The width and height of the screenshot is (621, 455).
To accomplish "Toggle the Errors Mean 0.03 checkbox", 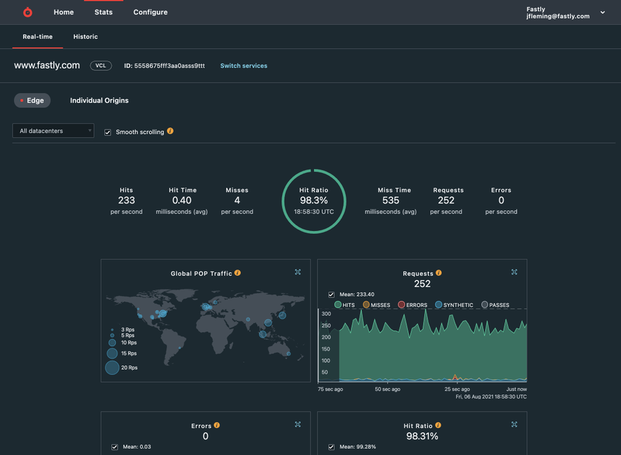I will tap(115, 447).
